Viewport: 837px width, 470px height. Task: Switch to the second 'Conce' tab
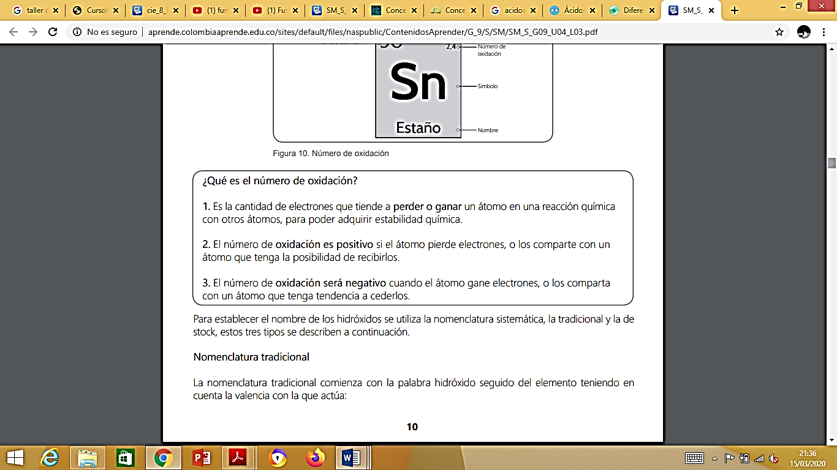455,10
